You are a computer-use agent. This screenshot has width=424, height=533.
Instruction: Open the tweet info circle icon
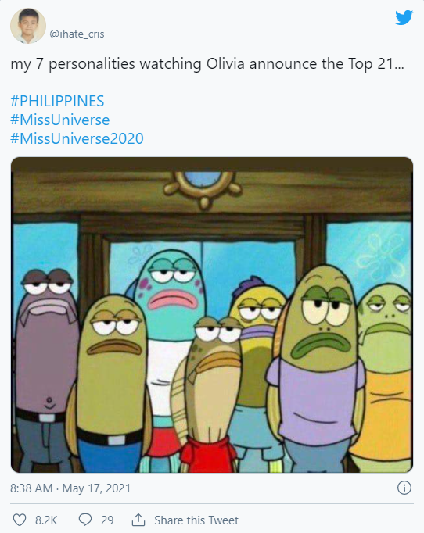pos(404,488)
